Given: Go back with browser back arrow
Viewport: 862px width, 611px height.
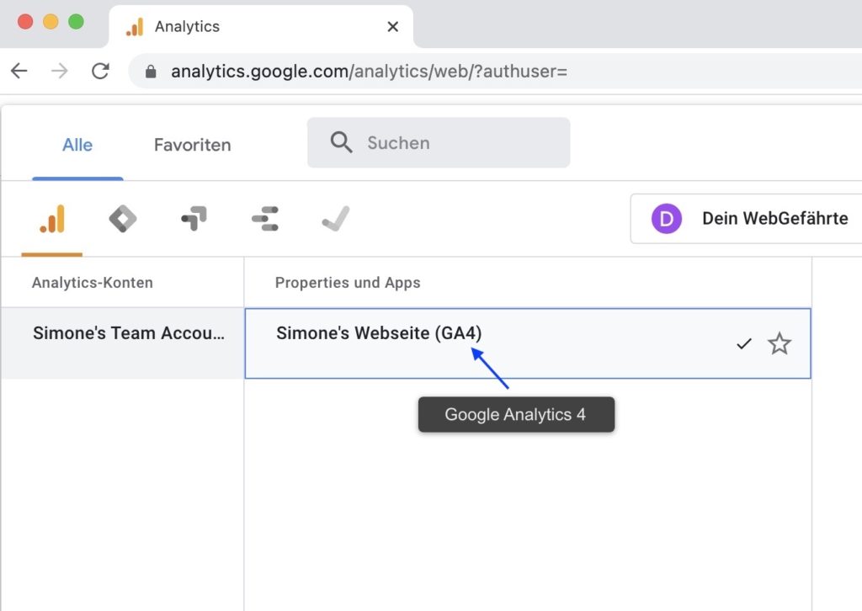Looking at the screenshot, I should click(19, 71).
